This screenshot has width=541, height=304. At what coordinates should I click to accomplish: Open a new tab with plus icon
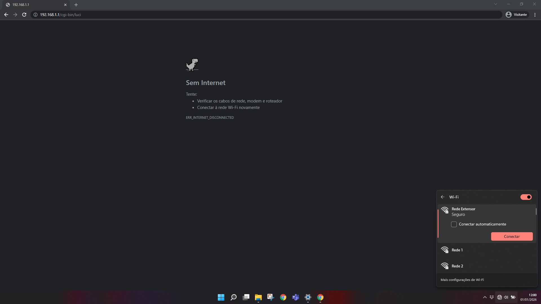click(76, 5)
